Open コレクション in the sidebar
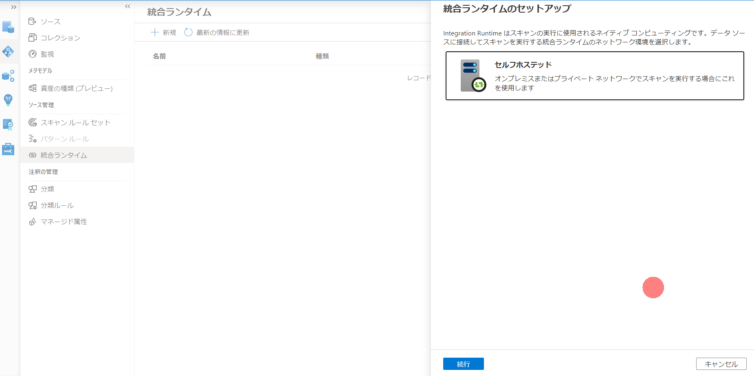The image size is (754, 376). [x=60, y=37]
